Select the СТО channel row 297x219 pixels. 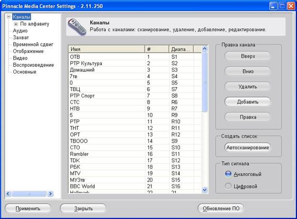(135, 147)
